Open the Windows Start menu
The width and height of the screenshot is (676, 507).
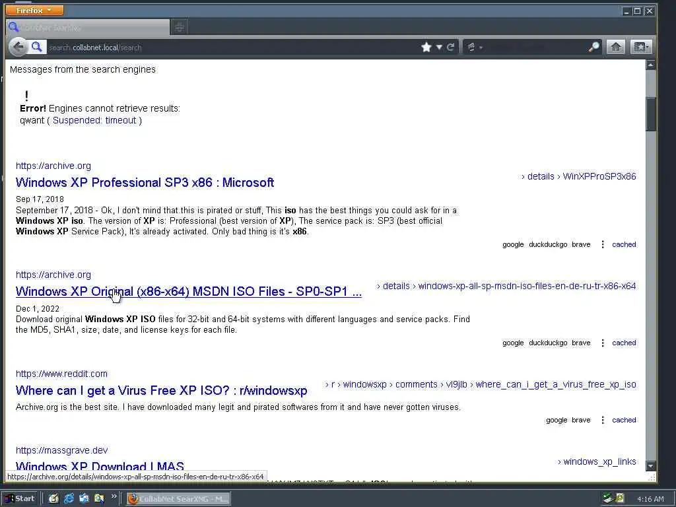coord(20,499)
